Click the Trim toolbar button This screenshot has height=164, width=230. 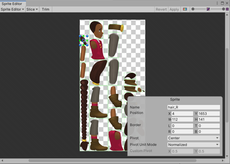(x=45, y=9)
